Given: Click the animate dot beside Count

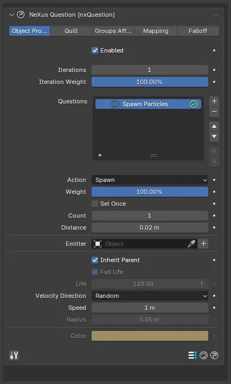Looking at the screenshot, I should point(214,216).
